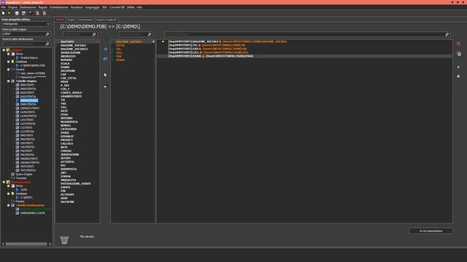This screenshot has height=262, width=467.
Task: Select RAGIONE_SOCIALE1 in source field list
Action: tap(74, 49)
